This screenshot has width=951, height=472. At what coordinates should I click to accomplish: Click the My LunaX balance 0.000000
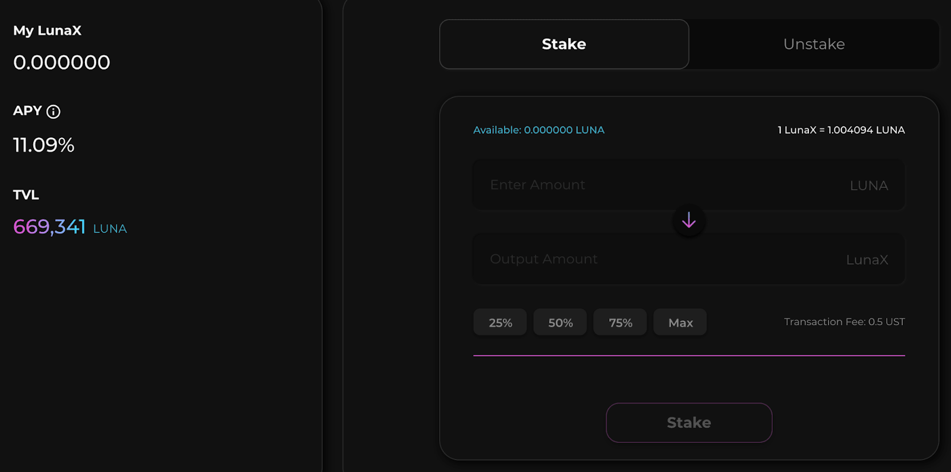point(61,62)
